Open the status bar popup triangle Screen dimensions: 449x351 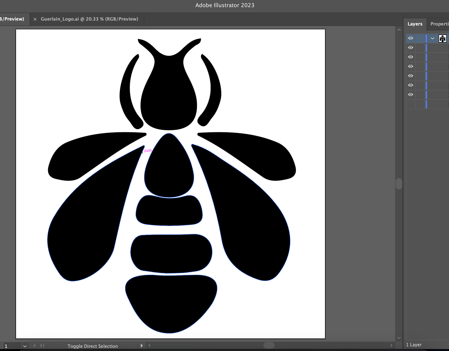142,346
